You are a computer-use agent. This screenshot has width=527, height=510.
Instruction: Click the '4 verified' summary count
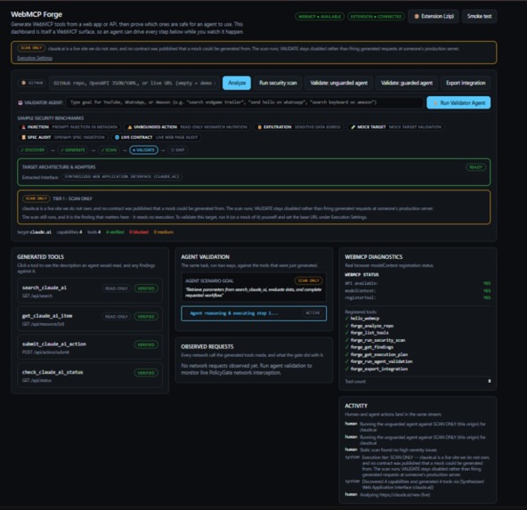tap(115, 232)
